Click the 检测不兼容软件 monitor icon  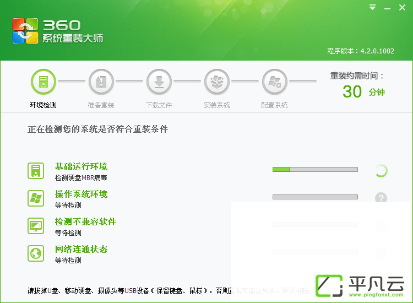point(36,226)
